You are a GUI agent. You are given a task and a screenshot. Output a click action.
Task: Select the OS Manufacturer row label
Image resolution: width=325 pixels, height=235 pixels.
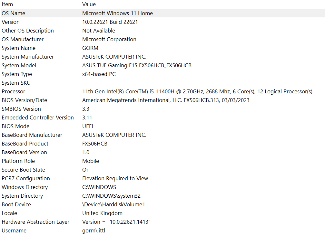click(23, 39)
